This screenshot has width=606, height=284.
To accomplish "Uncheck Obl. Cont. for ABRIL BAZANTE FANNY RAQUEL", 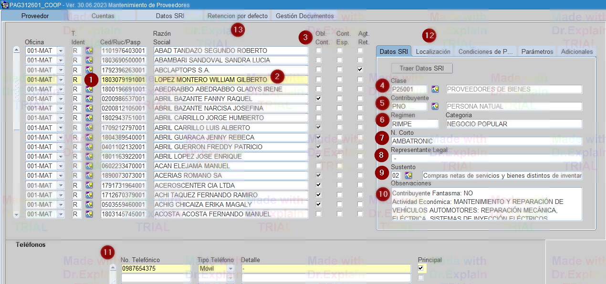I will [x=319, y=99].
